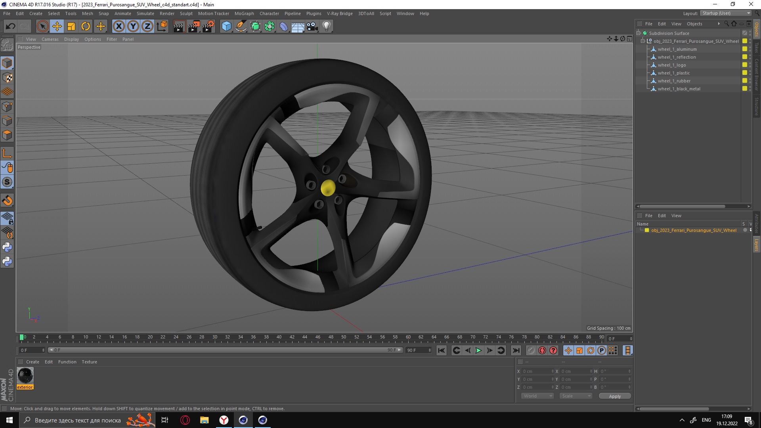The height and width of the screenshot is (428, 761).
Task: Enable Points mode in left toolbar
Action: pyautogui.click(x=7, y=107)
